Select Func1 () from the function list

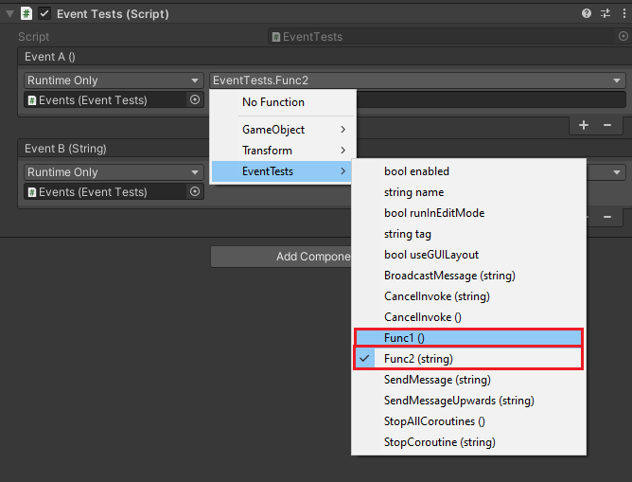coord(468,338)
